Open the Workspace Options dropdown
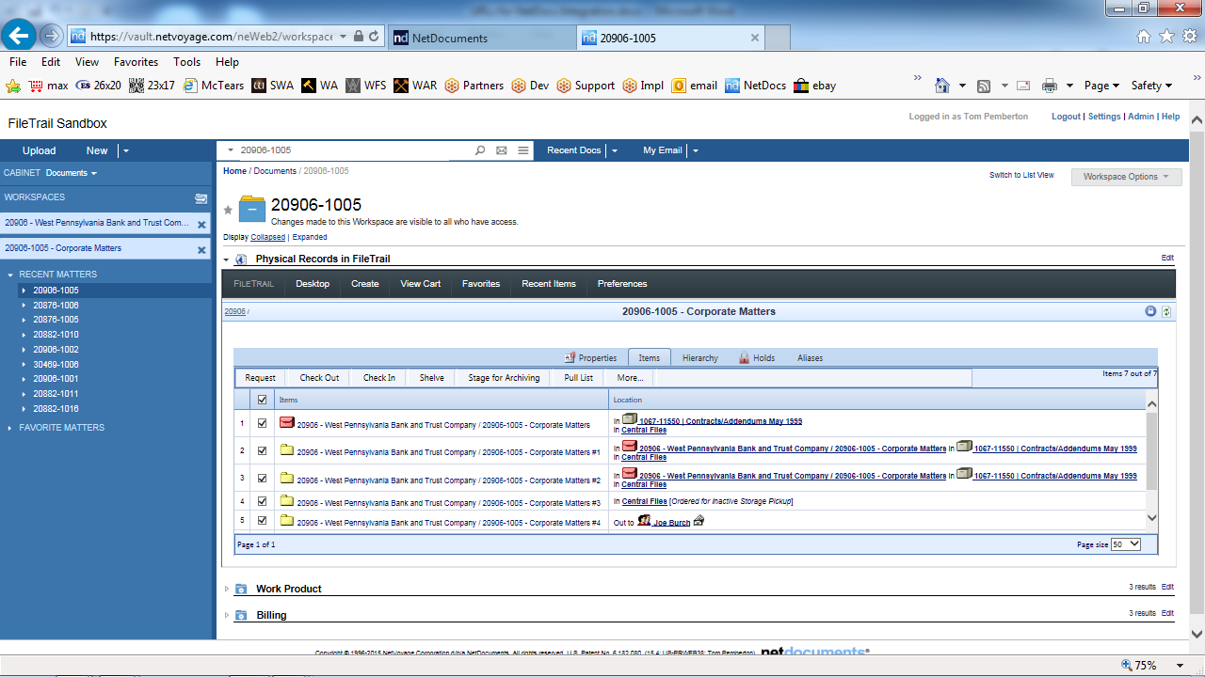Image resolution: width=1205 pixels, height=677 pixels. pyautogui.click(x=1126, y=177)
